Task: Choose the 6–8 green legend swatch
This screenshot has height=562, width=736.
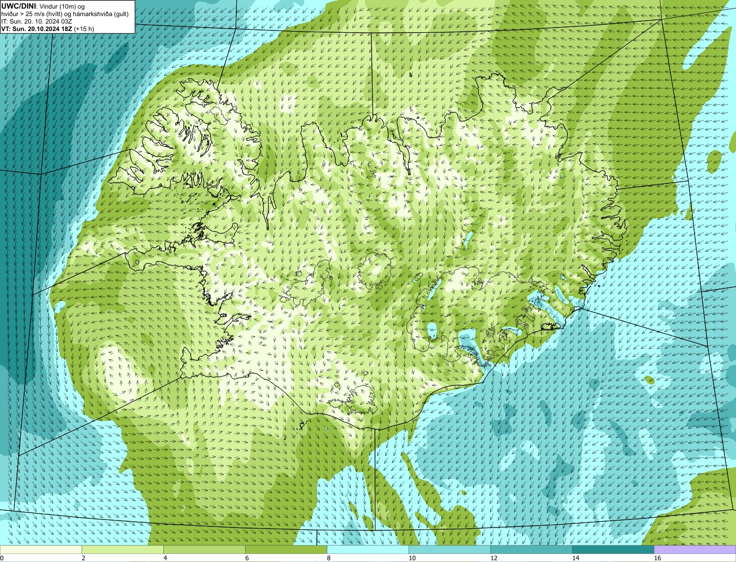Action: coord(286,549)
